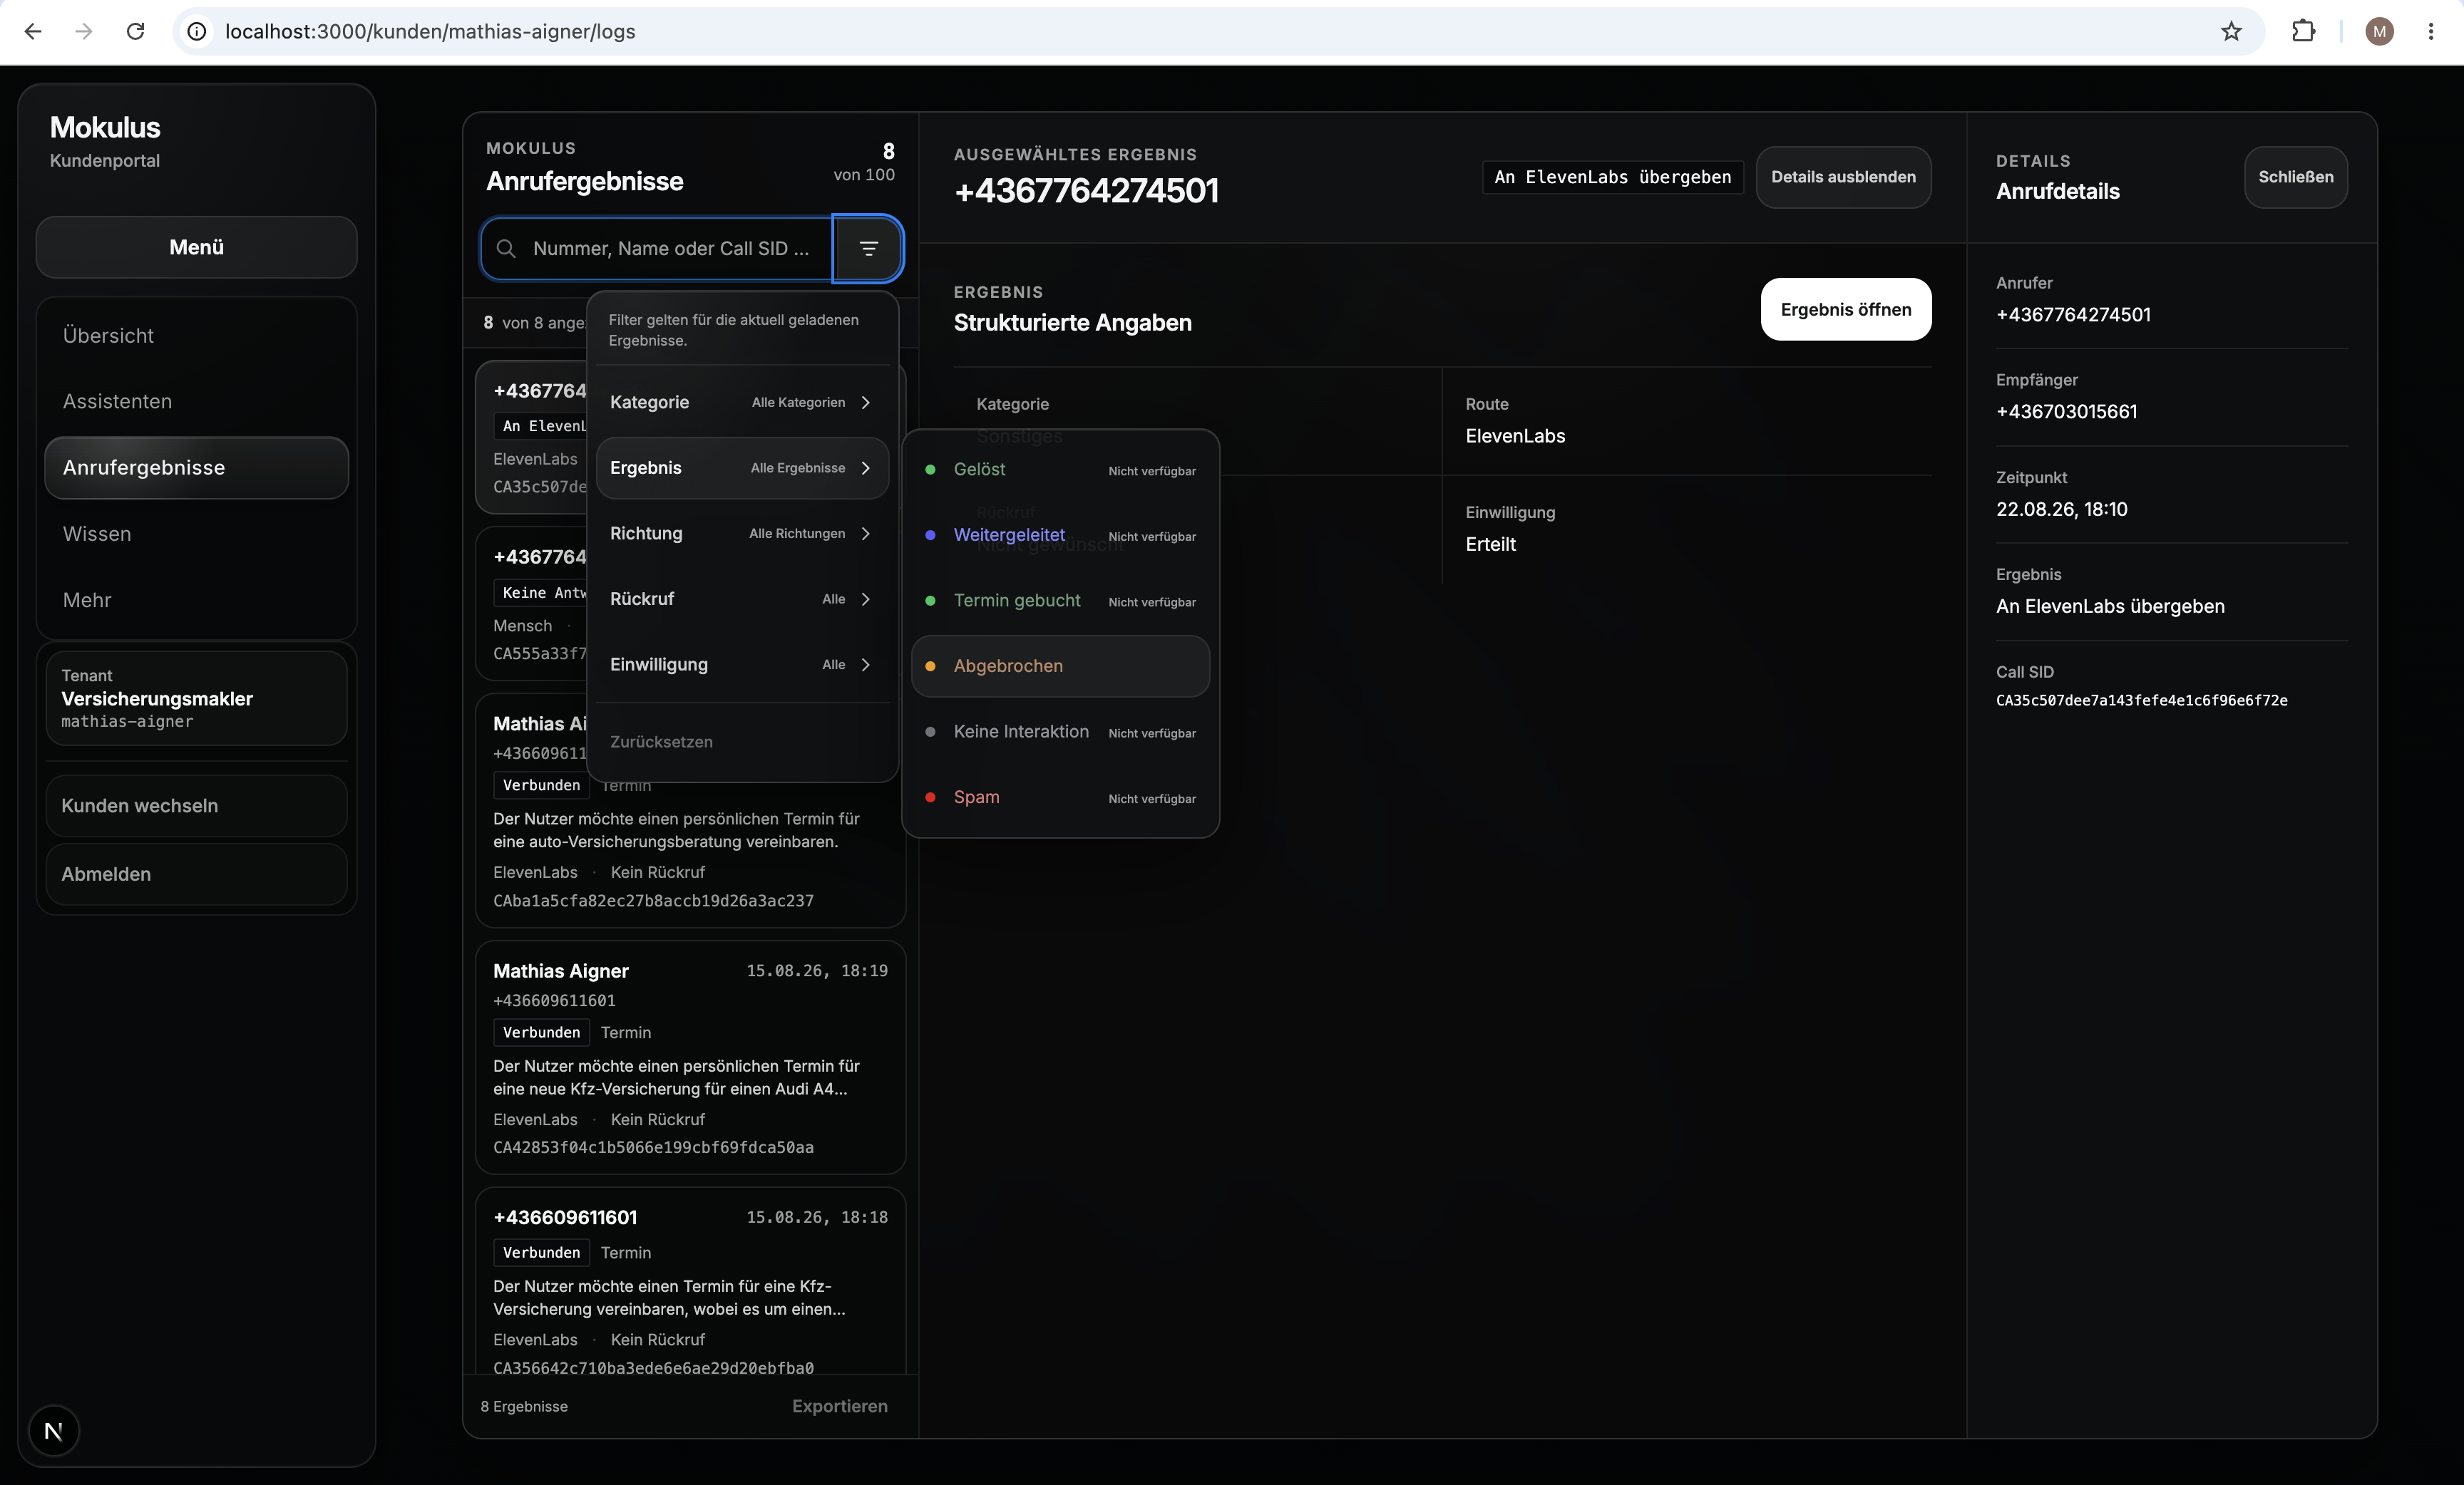Click the Zeitpunkt value 22.08.26, 18:10
The height and width of the screenshot is (1485, 2464).
[2061, 509]
